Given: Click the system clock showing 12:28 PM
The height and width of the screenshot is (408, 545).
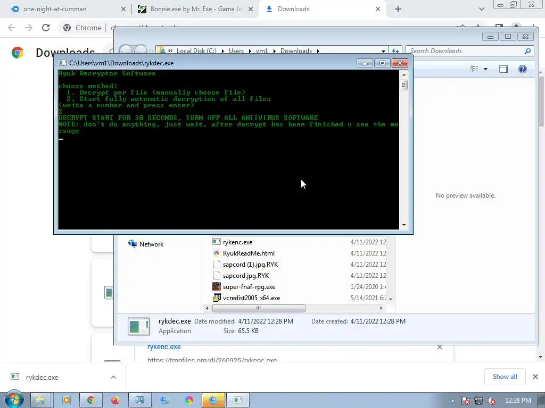Looking at the screenshot, I should point(518,401).
